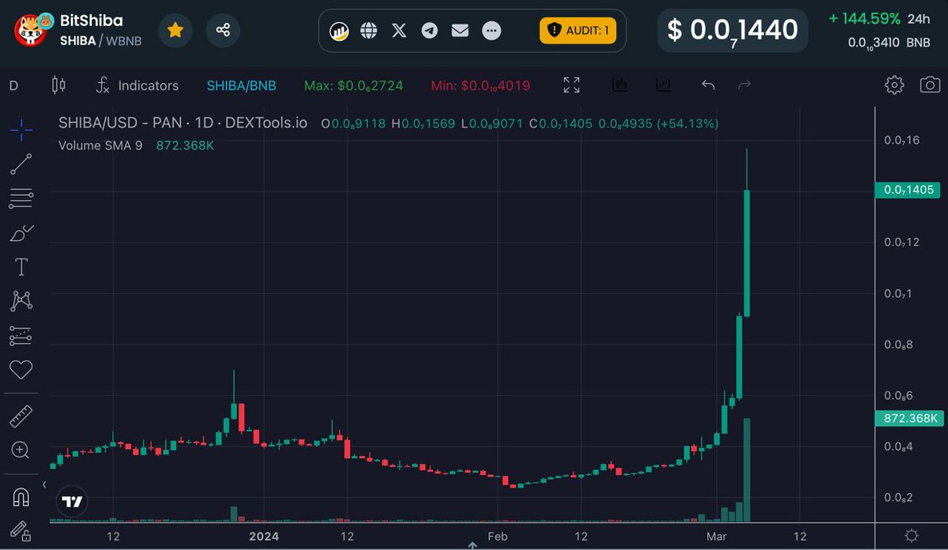This screenshot has height=550, width=948.
Task: Undo the last chart action
Action: [708, 85]
